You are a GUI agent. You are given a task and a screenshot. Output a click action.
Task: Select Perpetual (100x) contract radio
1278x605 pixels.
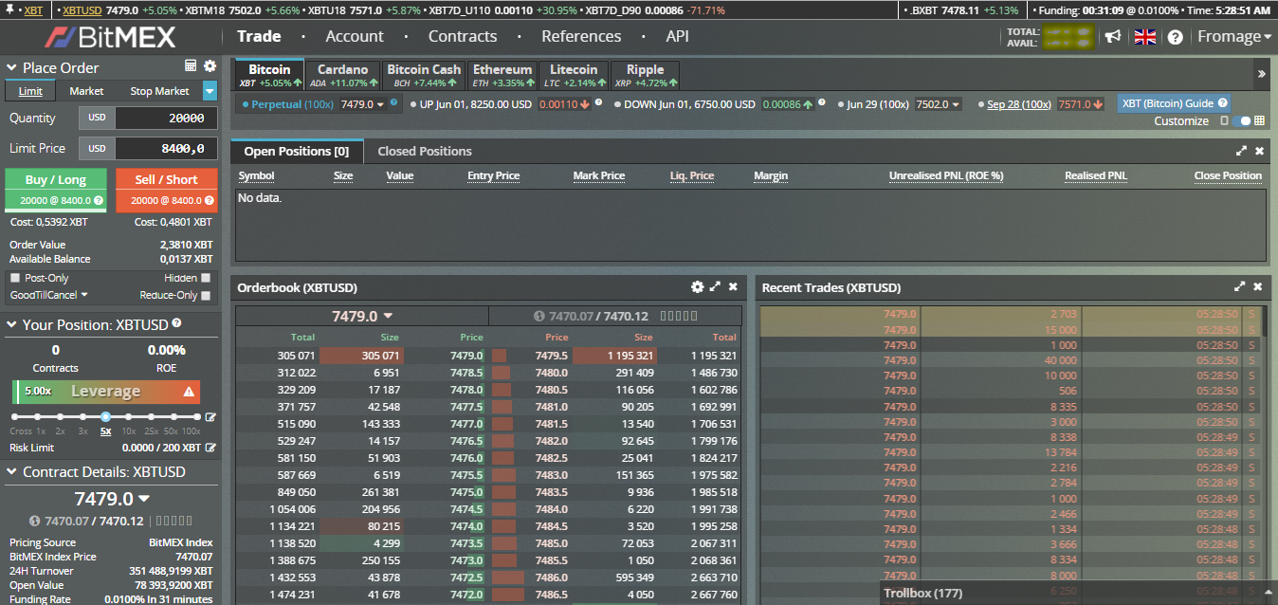[246, 104]
